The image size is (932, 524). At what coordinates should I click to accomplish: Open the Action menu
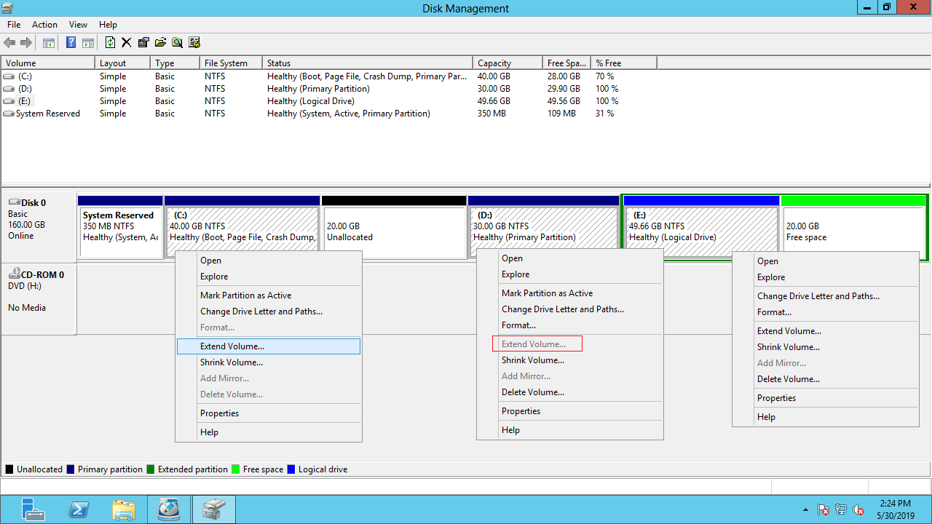pos(44,25)
